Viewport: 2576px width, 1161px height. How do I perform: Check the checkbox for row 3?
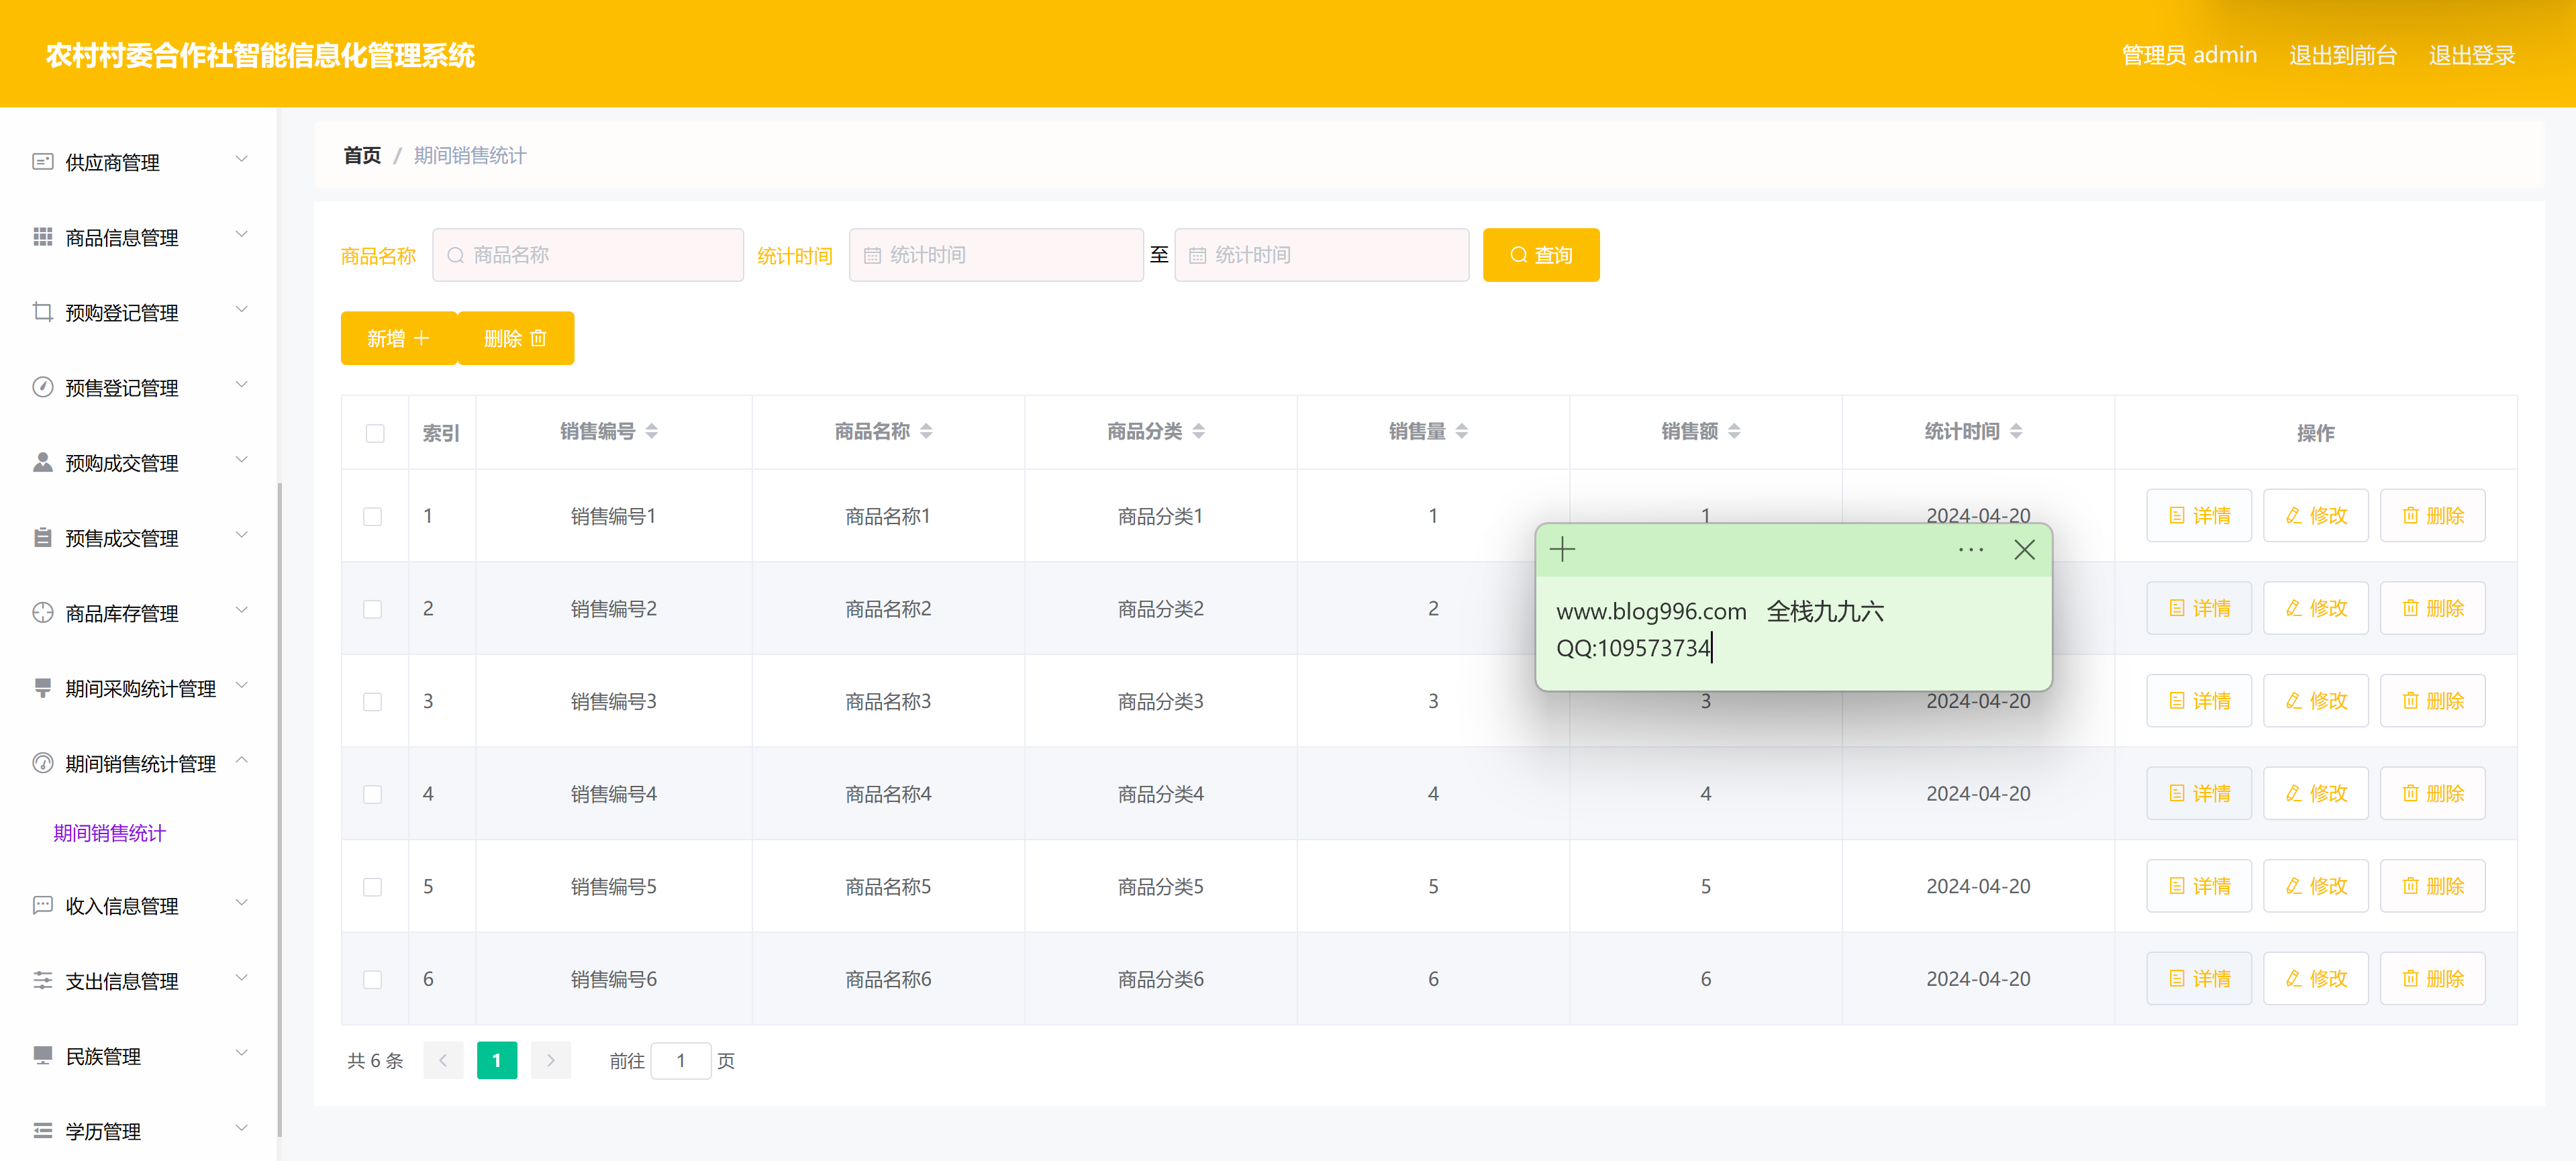pos(373,701)
